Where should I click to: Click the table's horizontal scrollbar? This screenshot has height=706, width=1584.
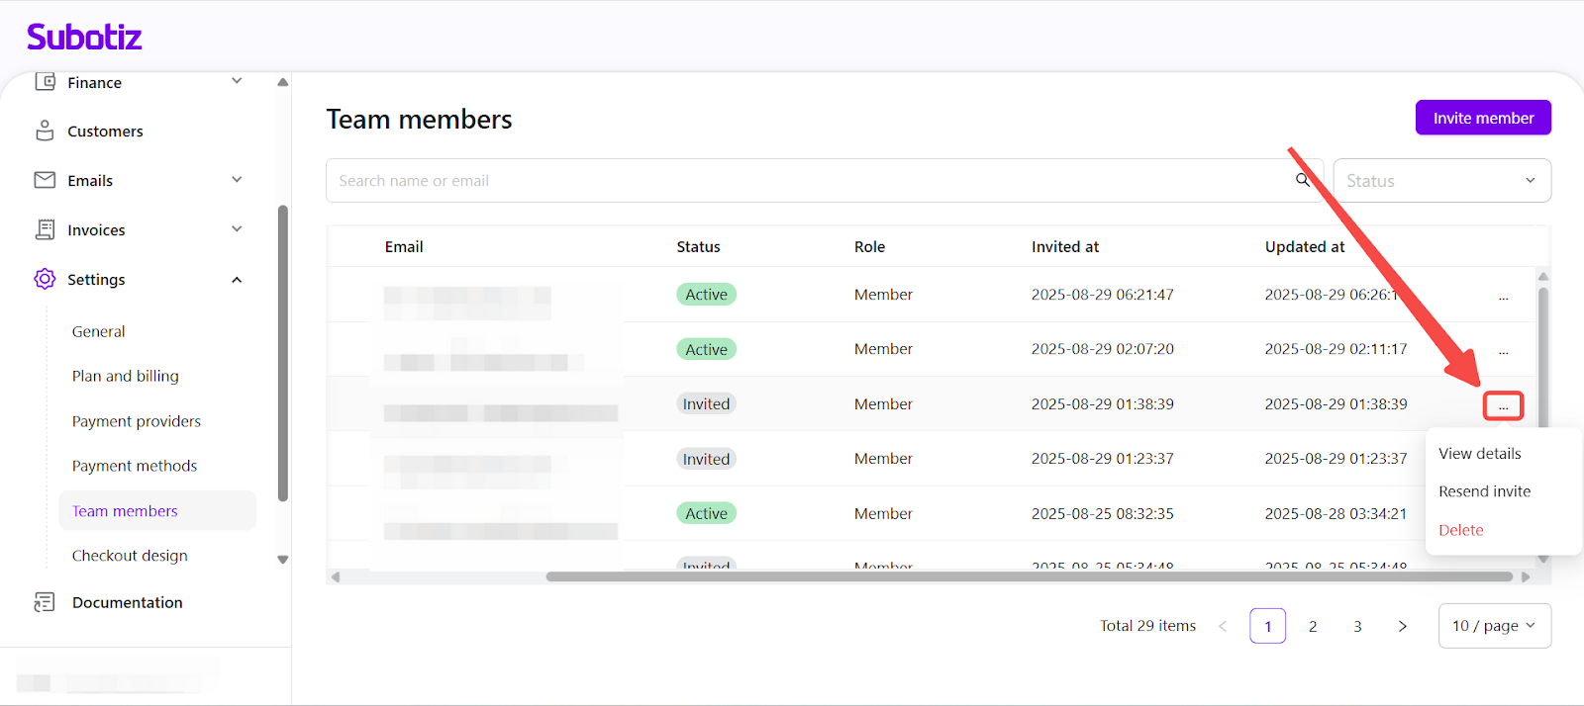(1028, 576)
